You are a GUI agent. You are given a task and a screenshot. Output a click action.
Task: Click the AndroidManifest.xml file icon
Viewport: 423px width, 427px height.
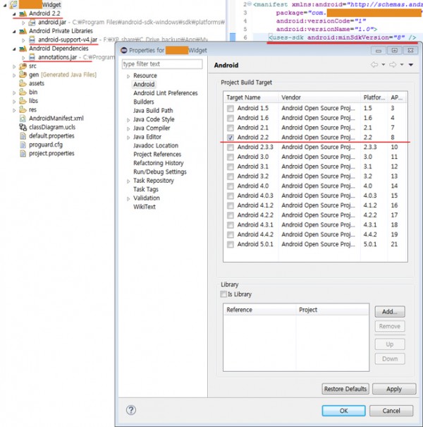tap(23, 119)
